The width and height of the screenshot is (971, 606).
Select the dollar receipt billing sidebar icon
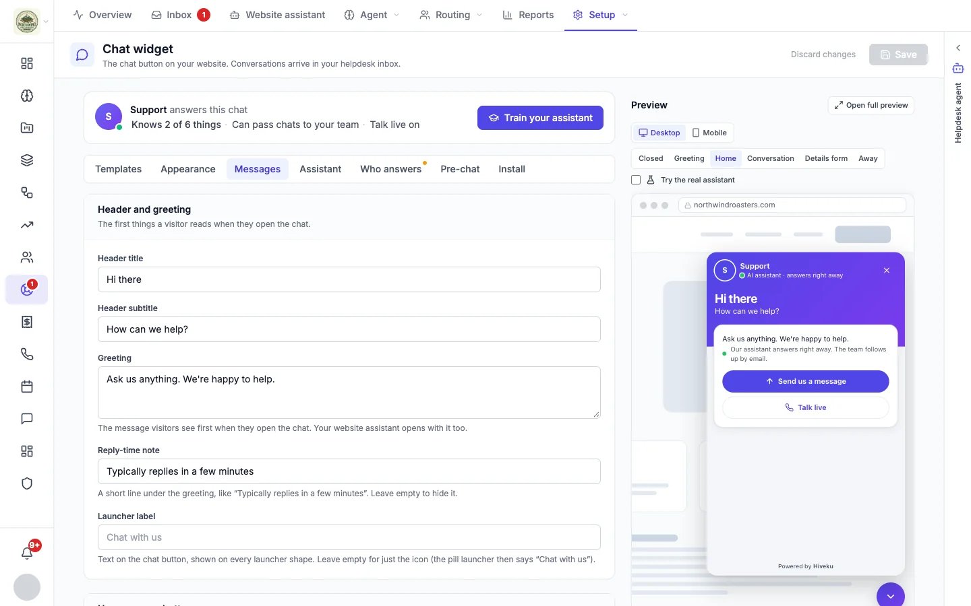tap(27, 322)
